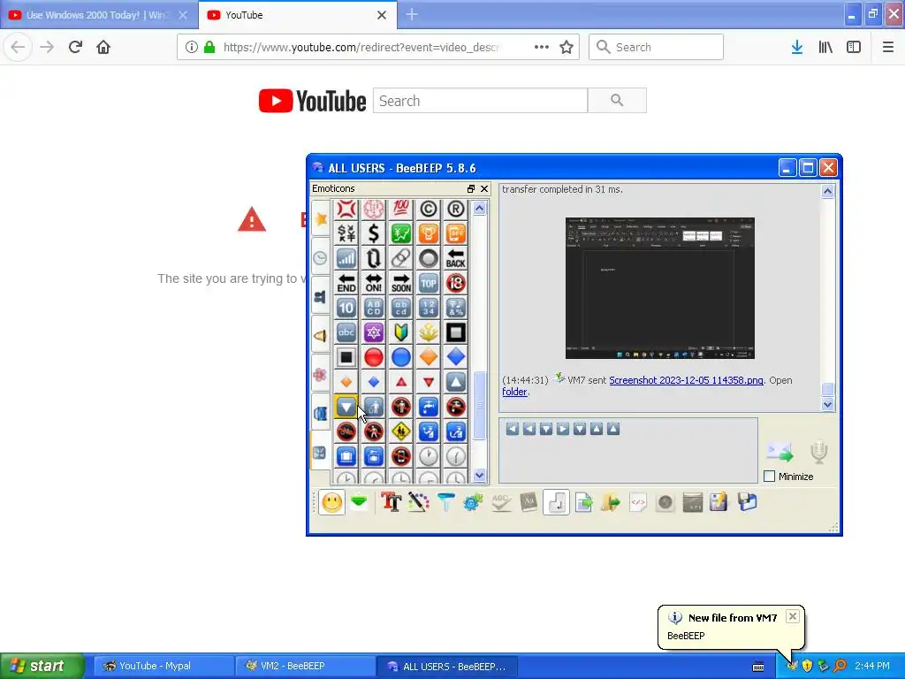This screenshot has height=679, width=905.
Task: Switch to car travel emoticon tab
Action: (x=320, y=414)
